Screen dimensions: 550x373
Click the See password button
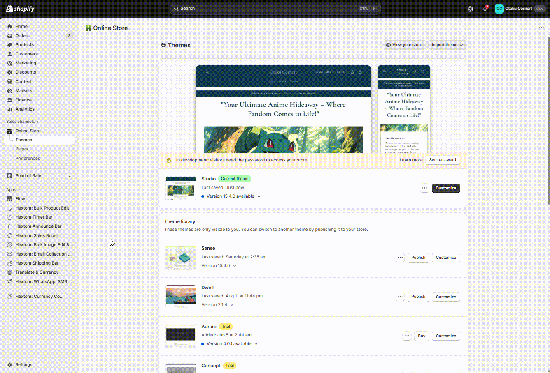[x=443, y=160]
